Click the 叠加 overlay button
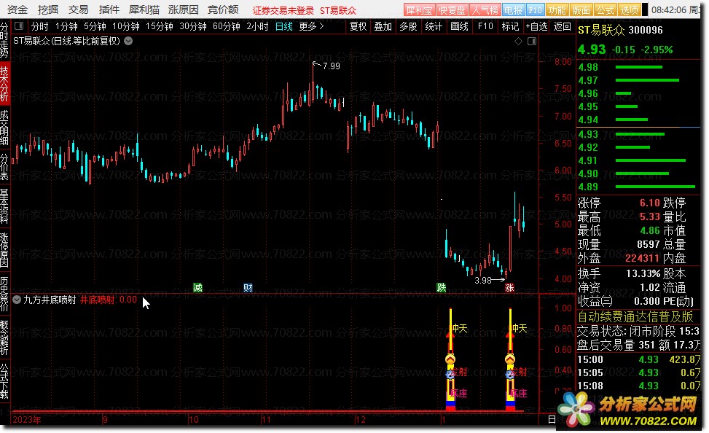This screenshot has width=709, height=433. (x=383, y=27)
